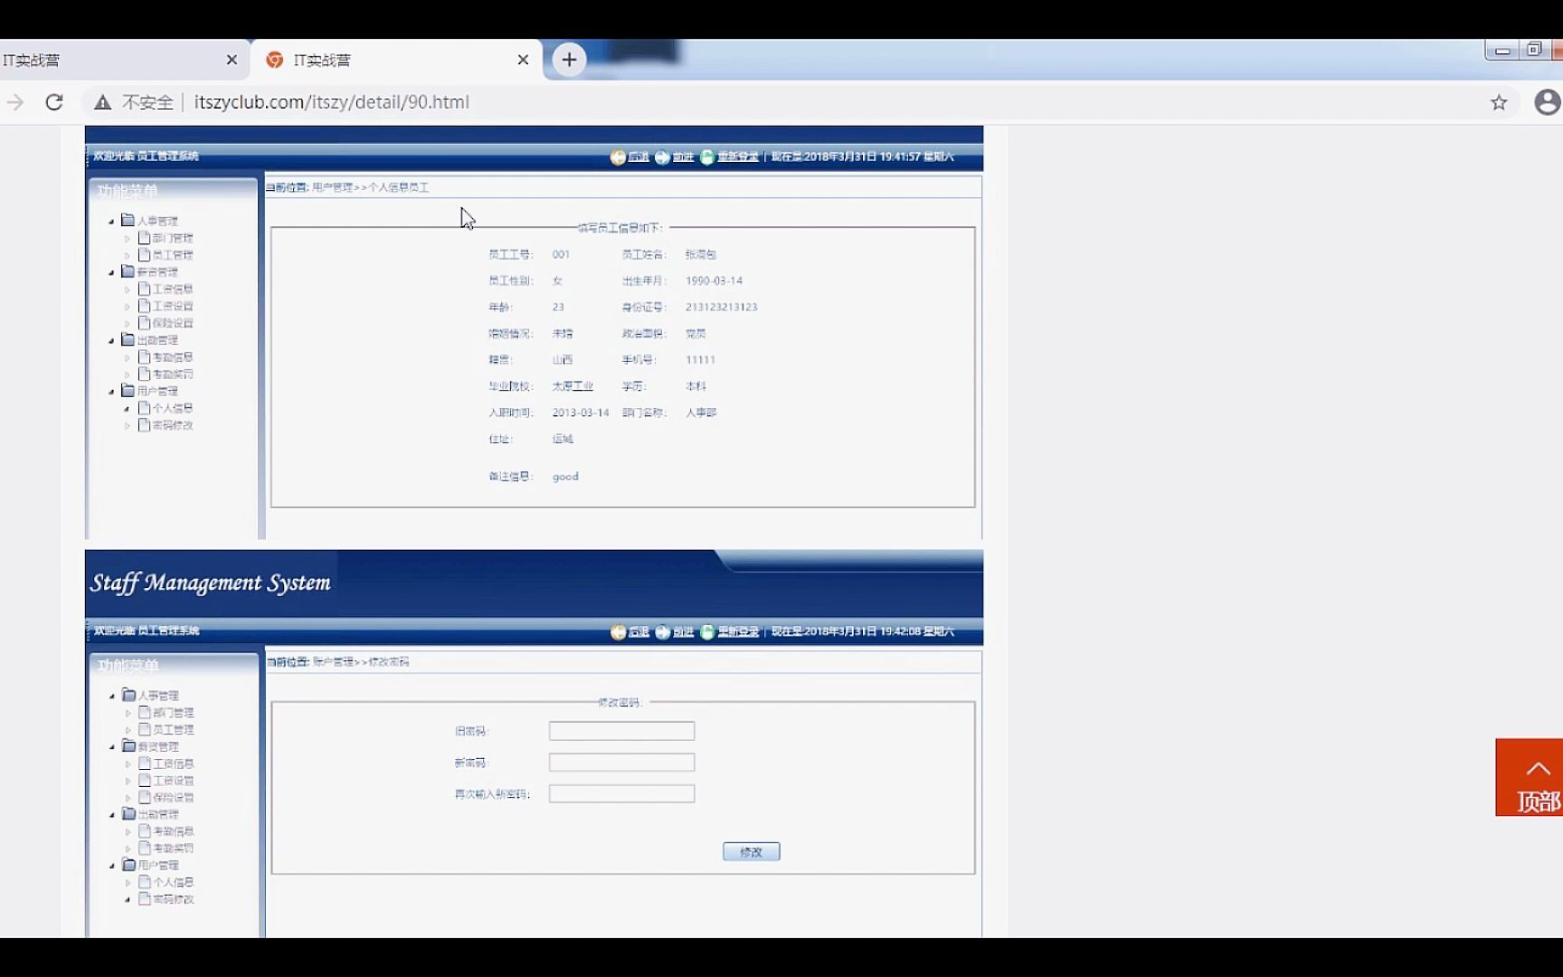Select the active IT实战营 tab with favicon
The width and height of the screenshot is (1563, 977).
pos(396,60)
